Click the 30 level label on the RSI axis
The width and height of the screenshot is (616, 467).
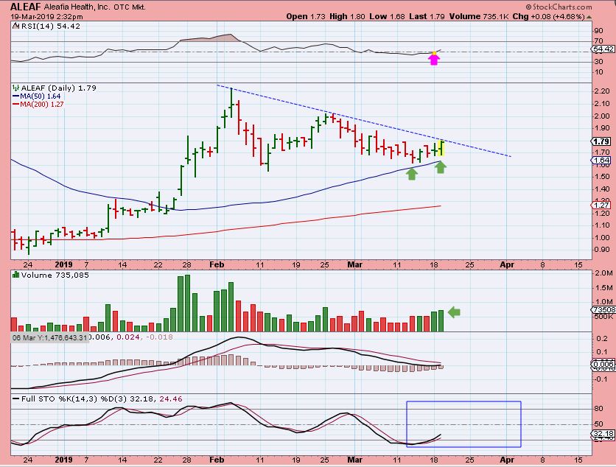(599, 62)
